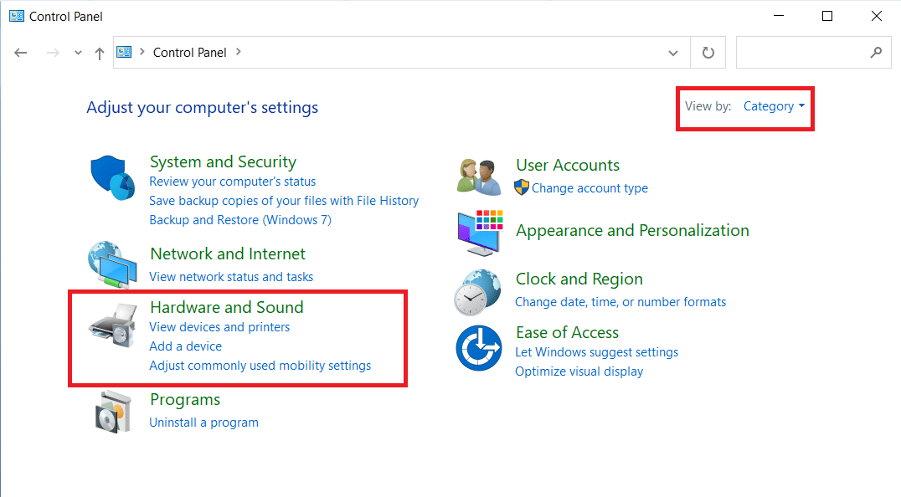Click the up one level navigation arrow
Screen dimensions: 901x497
point(99,52)
